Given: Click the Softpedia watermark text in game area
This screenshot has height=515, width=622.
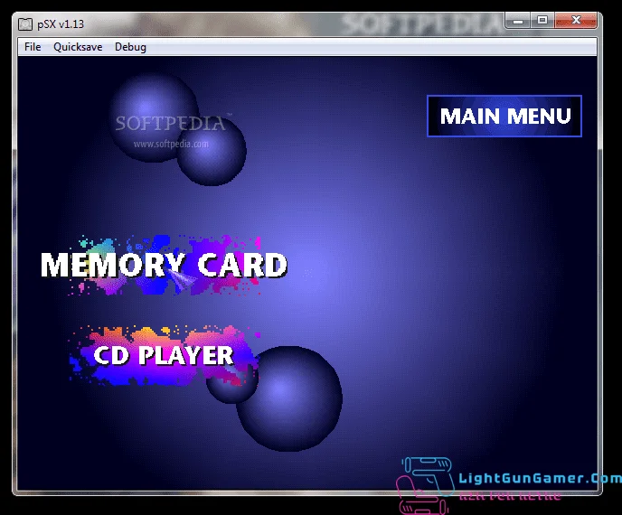Looking at the screenshot, I should (x=170, y=124).
